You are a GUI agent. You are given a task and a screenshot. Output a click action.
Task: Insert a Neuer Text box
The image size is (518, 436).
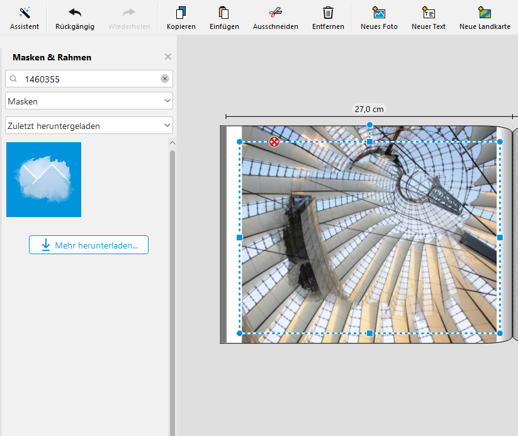point(429,18)
